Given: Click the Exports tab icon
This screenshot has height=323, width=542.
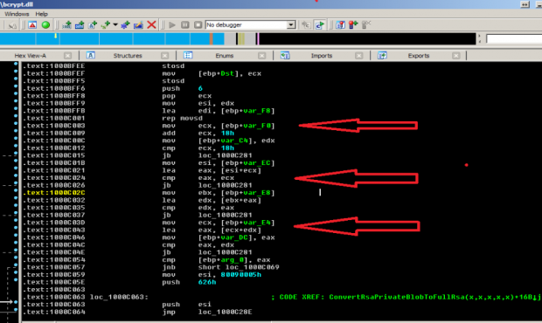Looking at the screenshot, I should click(x=382, y=56).
